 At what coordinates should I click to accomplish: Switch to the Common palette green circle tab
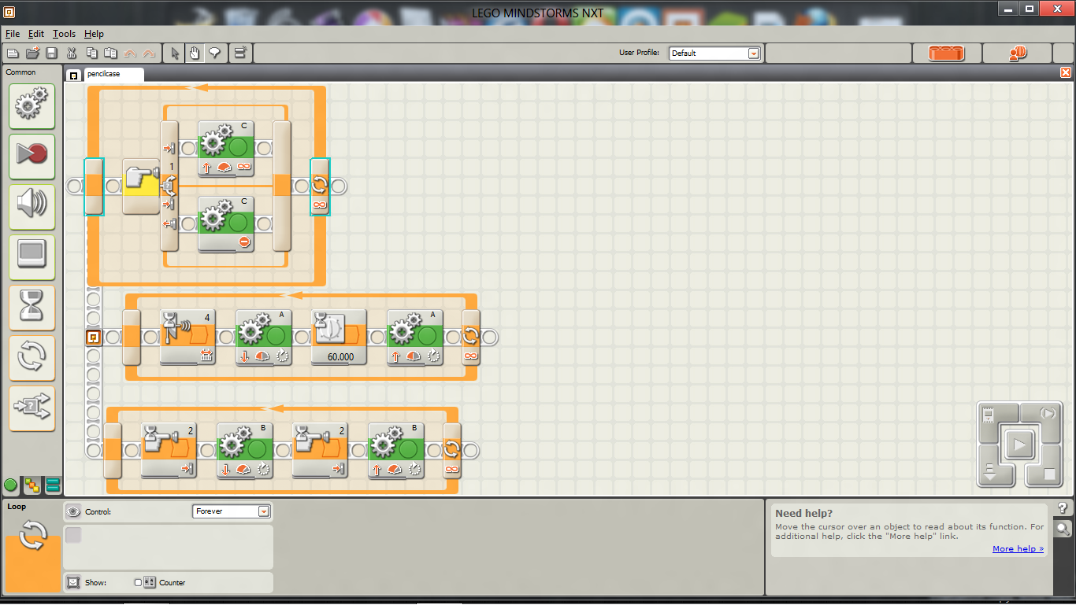click(x=11, y=485)
